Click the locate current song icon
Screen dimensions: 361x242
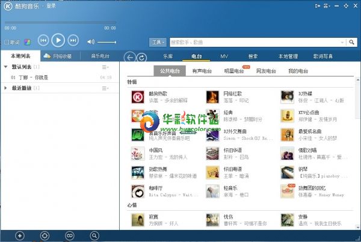[x=45, y=235]
